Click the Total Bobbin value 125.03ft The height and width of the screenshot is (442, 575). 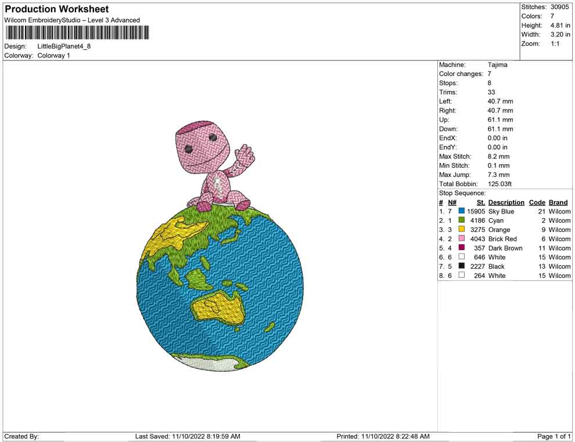click(499, 184)
